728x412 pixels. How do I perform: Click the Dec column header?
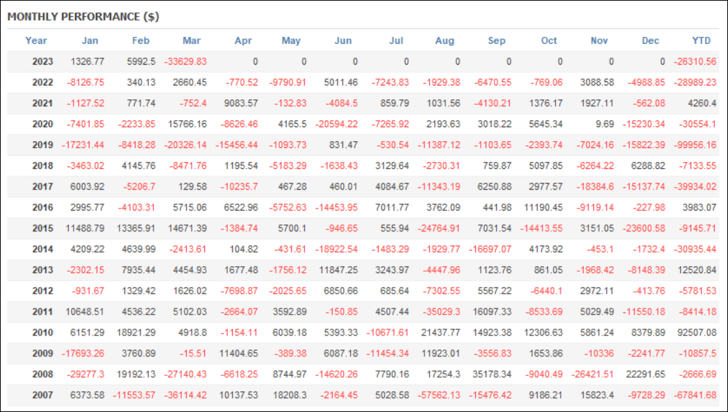650,40
